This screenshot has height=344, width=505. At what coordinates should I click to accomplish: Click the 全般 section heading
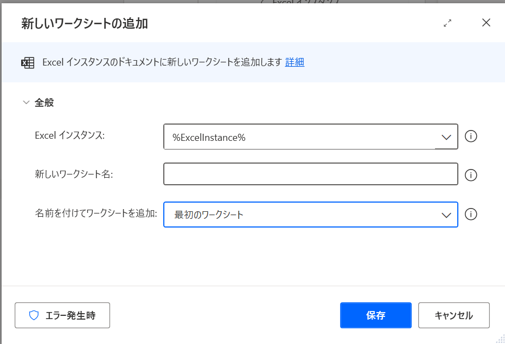(44, 102)
